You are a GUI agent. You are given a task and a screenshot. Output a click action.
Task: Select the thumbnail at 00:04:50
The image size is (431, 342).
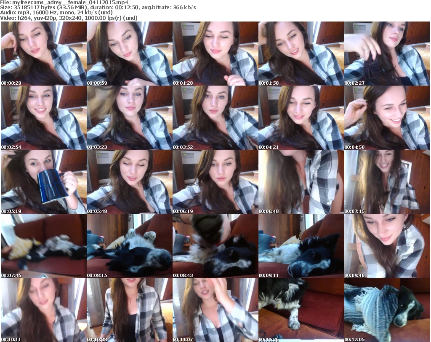pos(387,118)
